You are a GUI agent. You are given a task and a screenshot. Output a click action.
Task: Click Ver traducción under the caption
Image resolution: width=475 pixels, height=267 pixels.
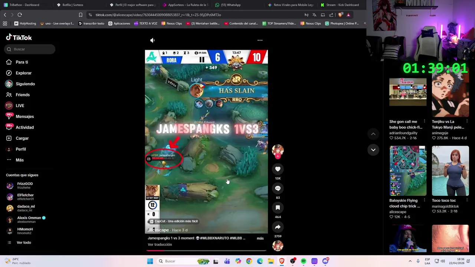click(x=160, y=244)
